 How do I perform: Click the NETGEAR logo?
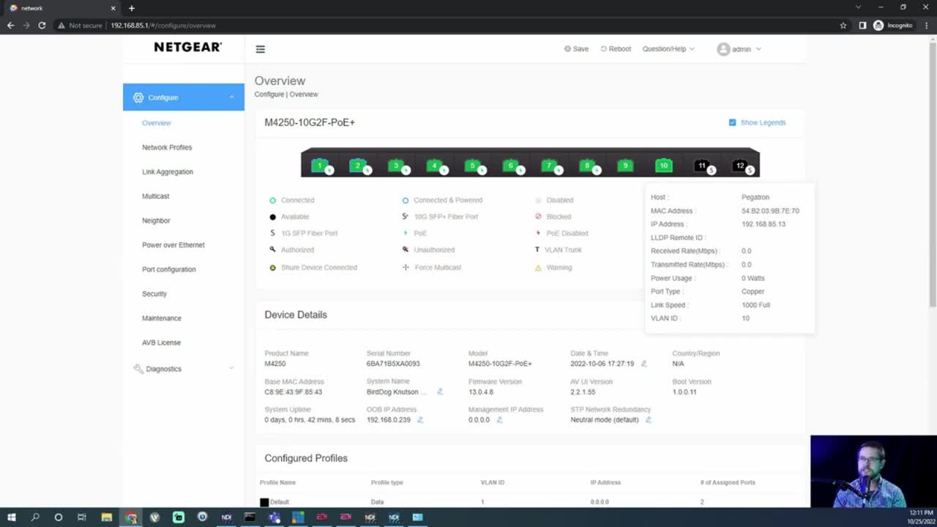(x=187, y=47)
